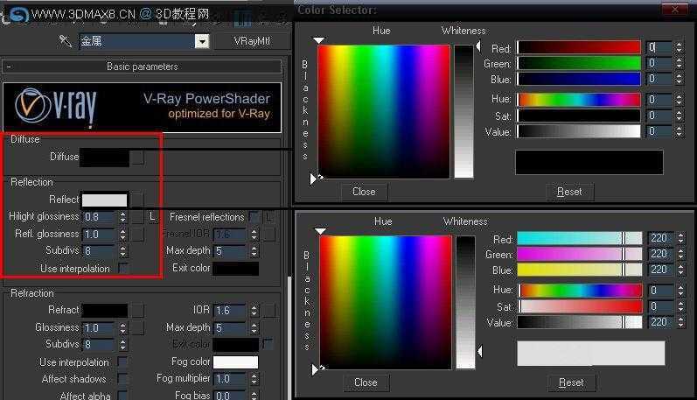Enable the Fresnel reflections checkbox
Viewport: 697px width, 400px height.
pos(254,217)
